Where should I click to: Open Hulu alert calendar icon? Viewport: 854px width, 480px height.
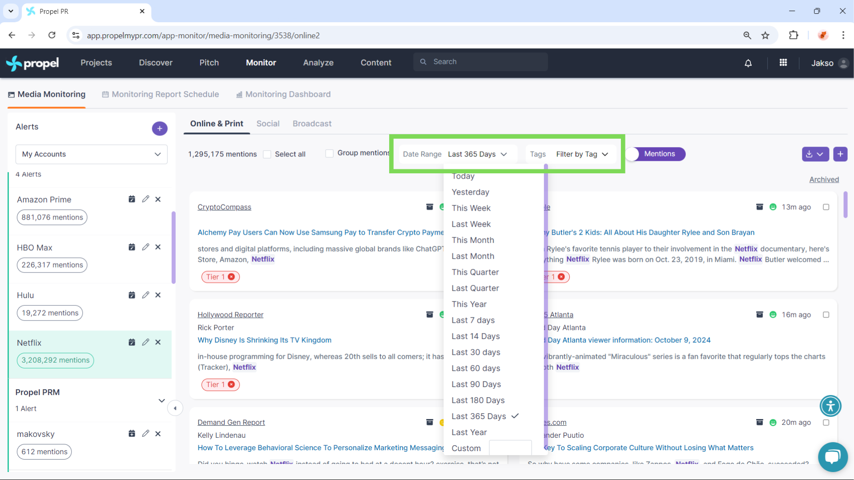click(132, 295)
